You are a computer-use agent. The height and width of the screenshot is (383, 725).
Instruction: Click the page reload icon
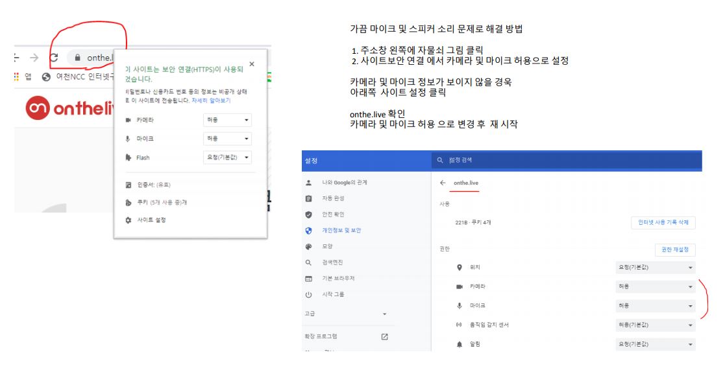[54, 58]
